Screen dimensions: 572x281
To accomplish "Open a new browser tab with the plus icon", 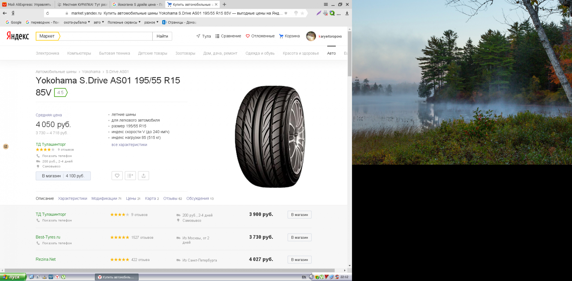I will [224, 4].
